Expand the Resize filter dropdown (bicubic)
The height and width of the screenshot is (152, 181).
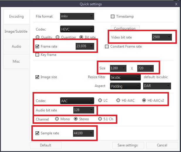125,77
